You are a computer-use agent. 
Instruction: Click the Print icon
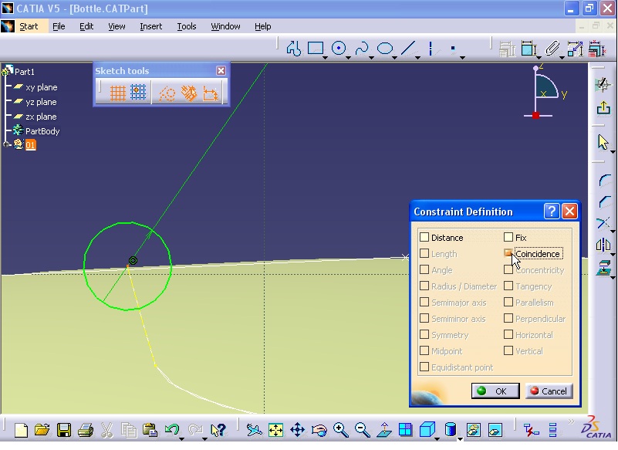coord(86,430)
